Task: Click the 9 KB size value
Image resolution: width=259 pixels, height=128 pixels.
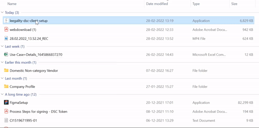Action: click(x=250, y=121)
